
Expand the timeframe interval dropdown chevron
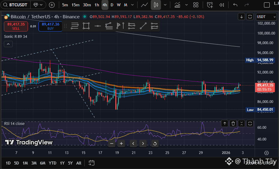132,5
